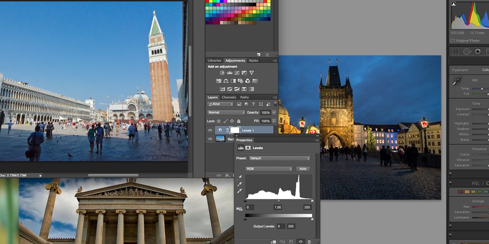Hide the Background layer
The width and height of the screenshot is (489, 244).
click(x=210, y=139)
